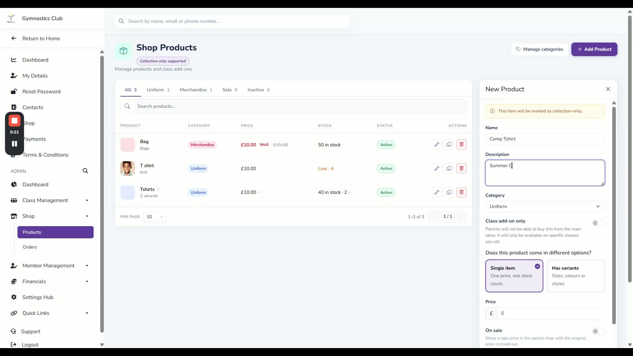
Task: Click the Price input field
Action: 551,313
